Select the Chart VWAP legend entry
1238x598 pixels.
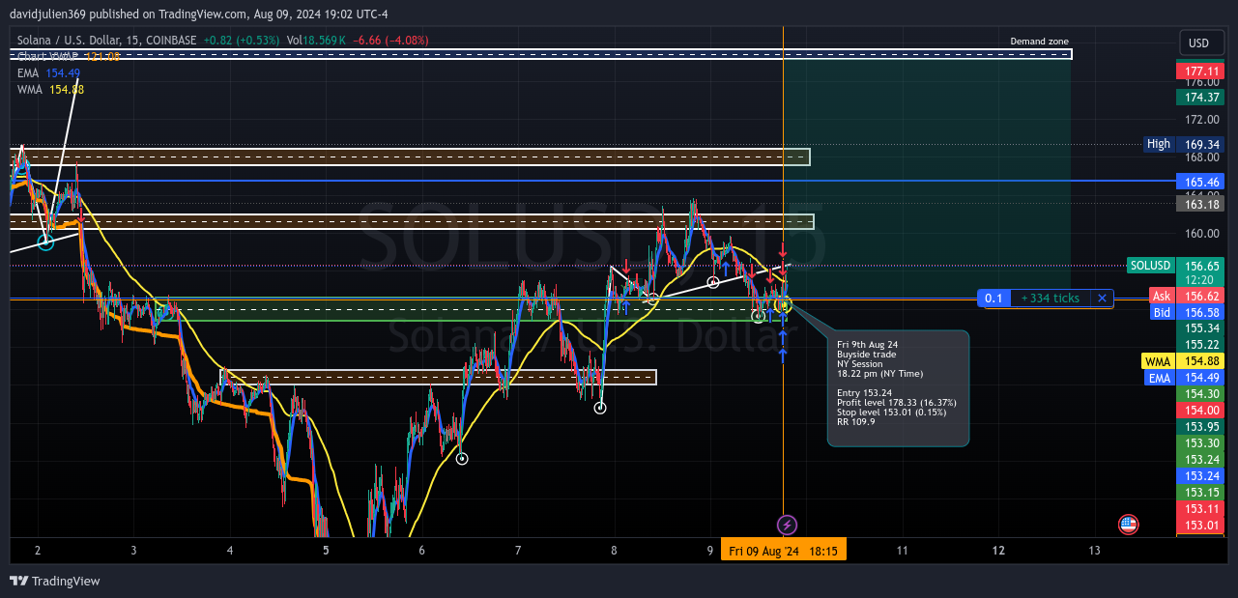pyautogui.click(x=69, y=57)
